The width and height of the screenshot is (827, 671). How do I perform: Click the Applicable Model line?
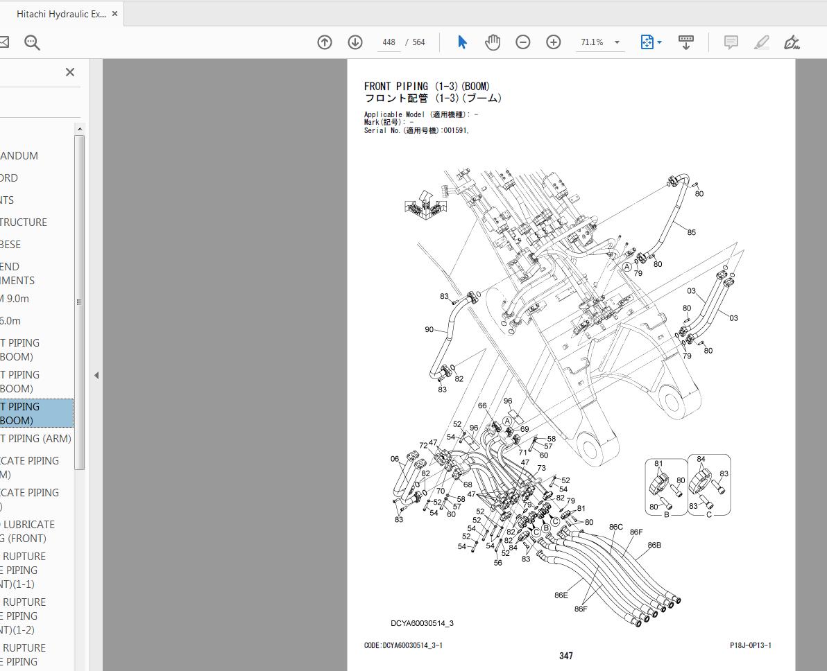pyautogui.click(x=421, y=114)
